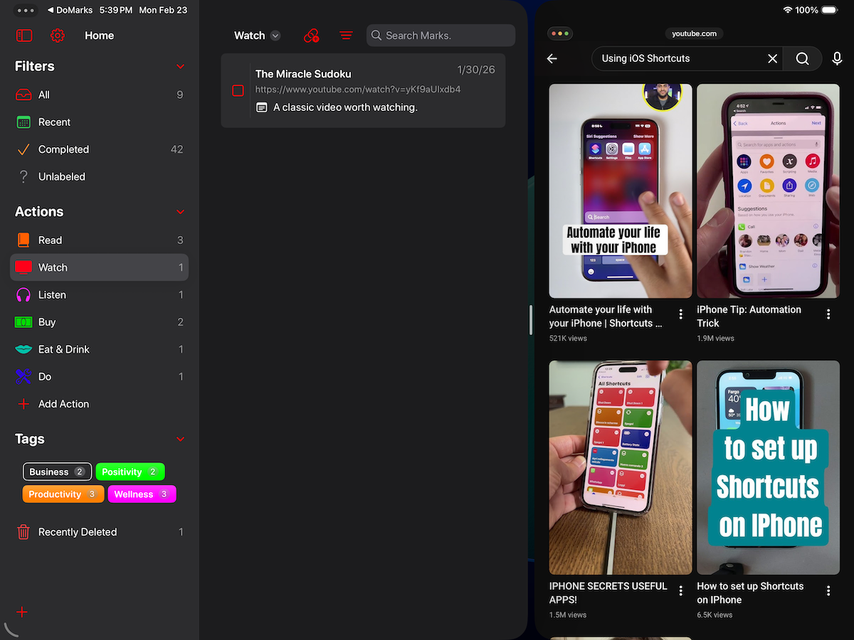Select the Completed filter
Screen dimensions: 854x640
[63, 149]
